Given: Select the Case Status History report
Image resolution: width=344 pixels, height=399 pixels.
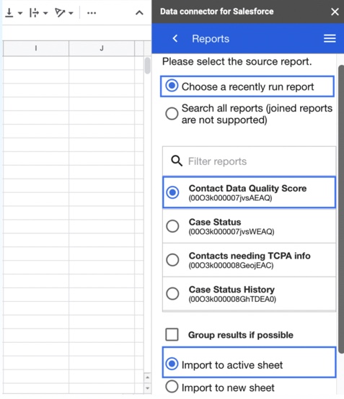Looking at the screenshot, I should click(249, 294).
